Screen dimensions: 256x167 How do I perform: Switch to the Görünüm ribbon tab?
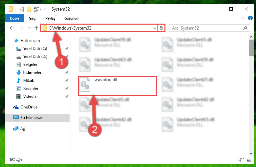click(x=72, y=18)
